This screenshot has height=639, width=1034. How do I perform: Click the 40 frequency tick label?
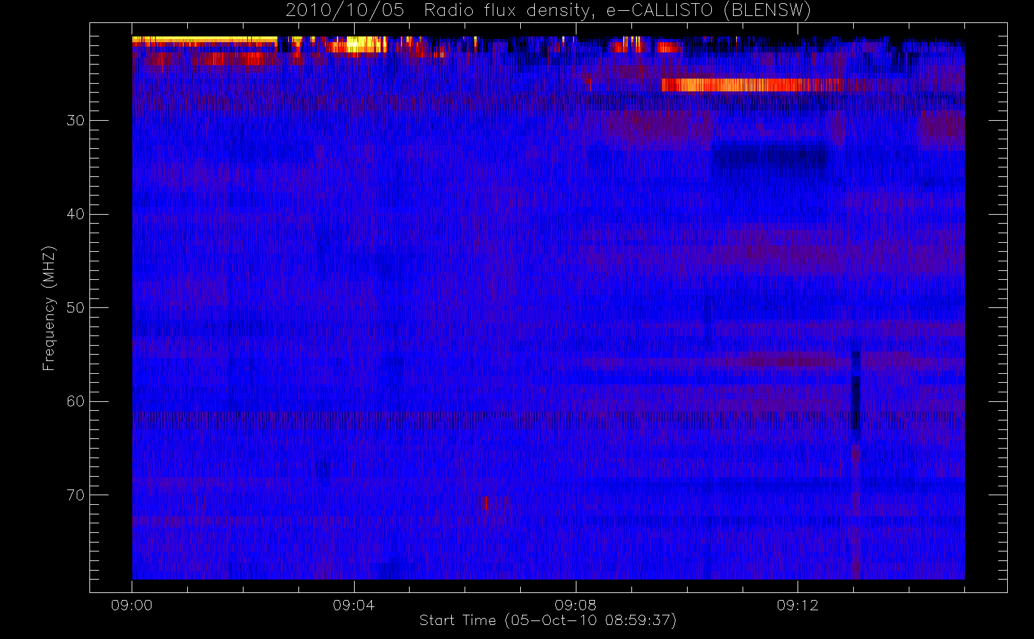(x=75, y=214)
